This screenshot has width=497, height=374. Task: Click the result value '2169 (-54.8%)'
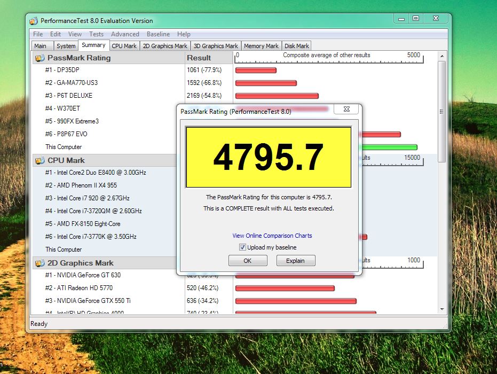[204, 96]
